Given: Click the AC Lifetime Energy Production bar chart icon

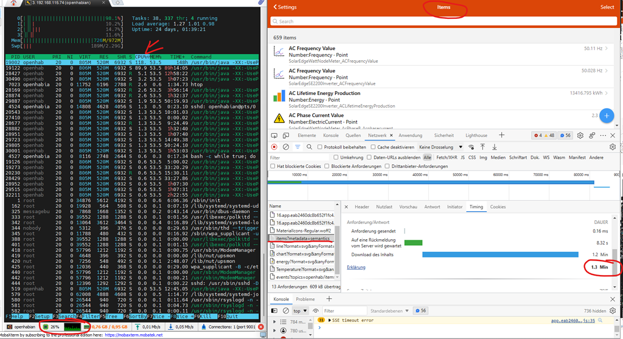Looking at the screenshot, I should pyautogui.click(x=279, y=96).
